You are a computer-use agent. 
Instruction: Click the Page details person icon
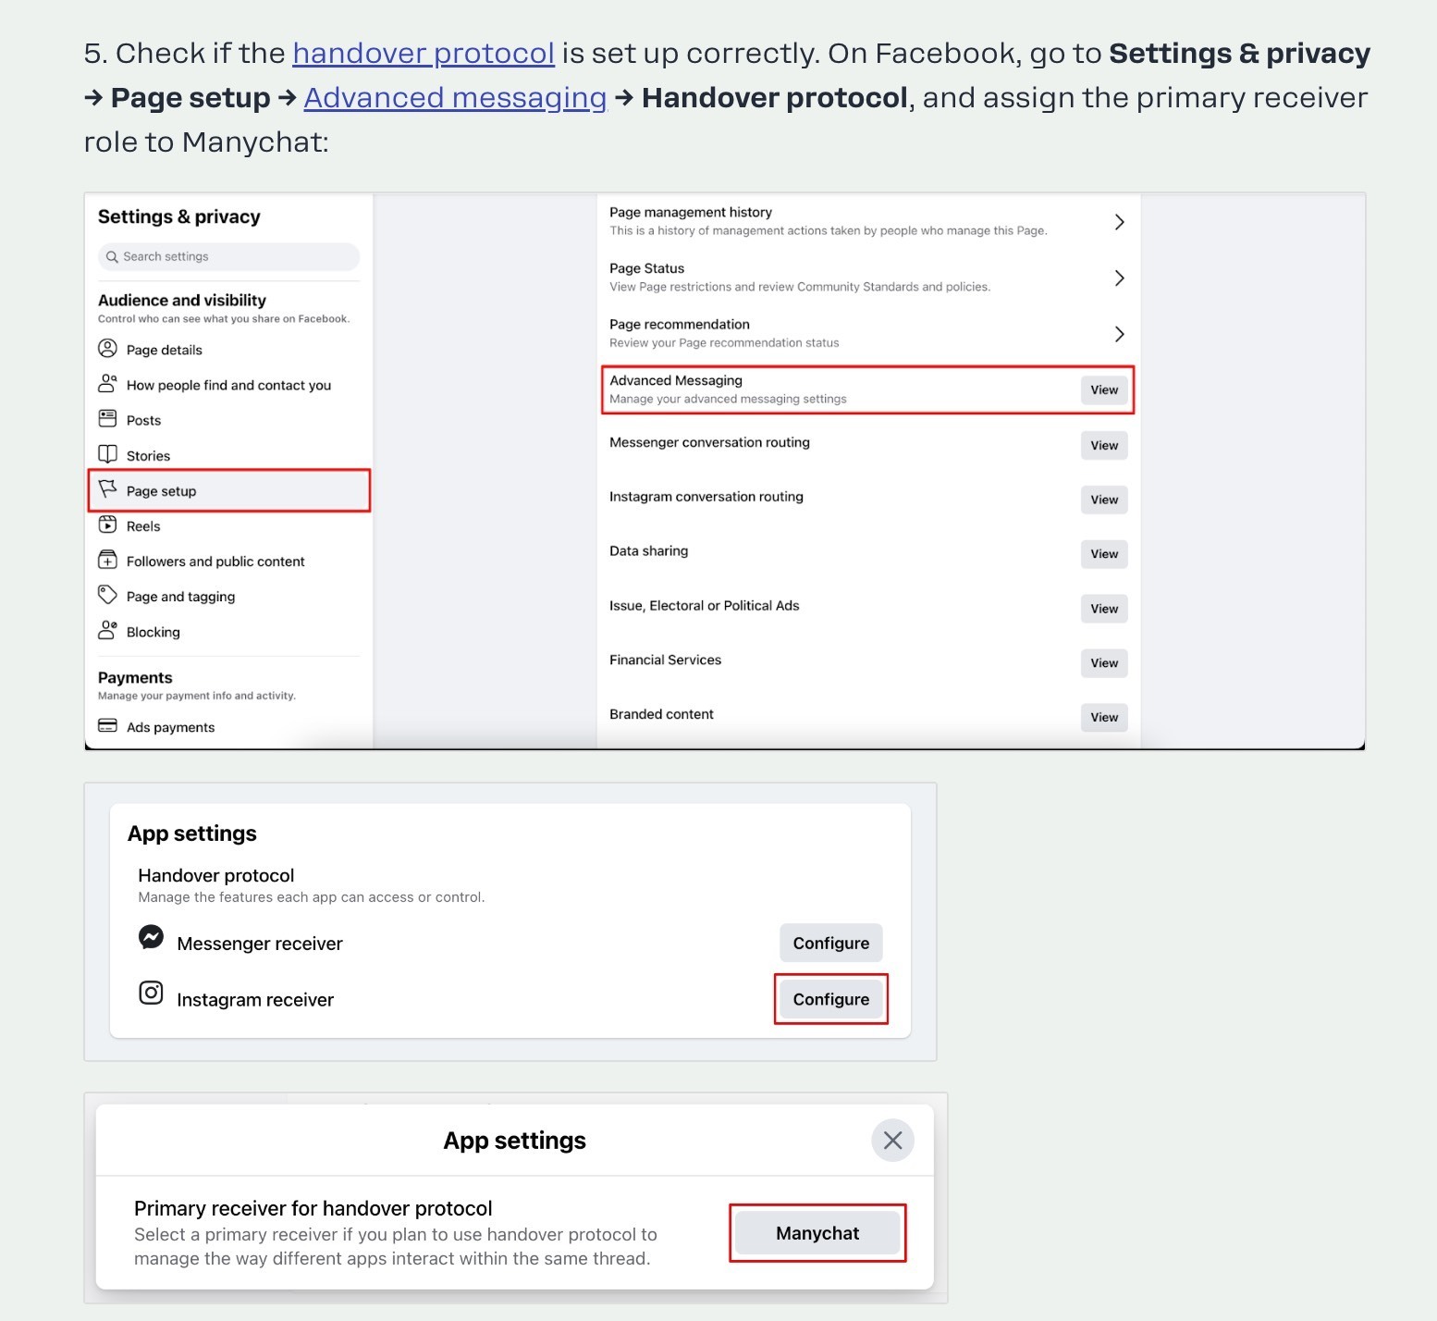point(107,349)
